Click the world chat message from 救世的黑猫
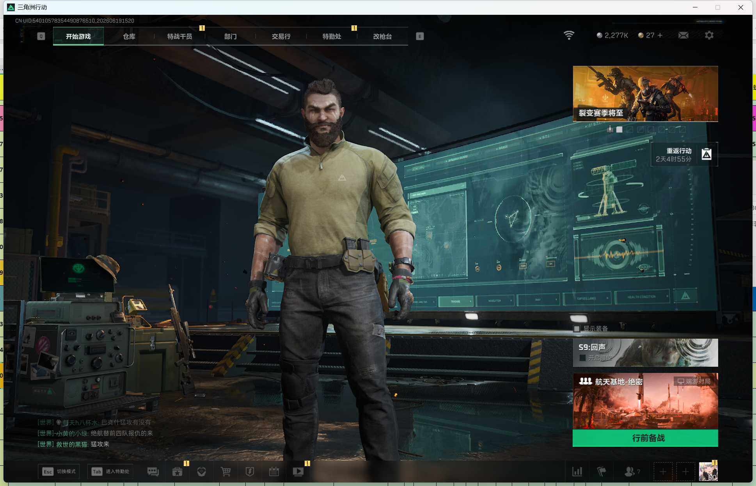 73,444
